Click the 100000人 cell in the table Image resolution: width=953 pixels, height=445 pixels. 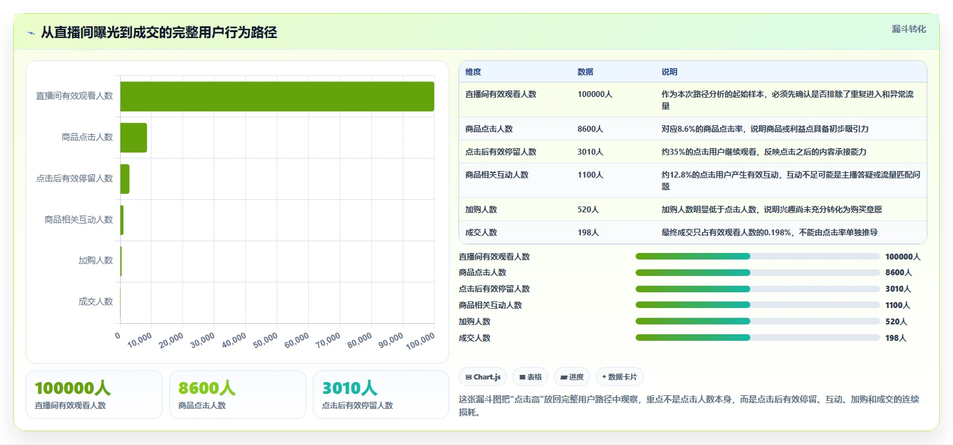[595, 94]
